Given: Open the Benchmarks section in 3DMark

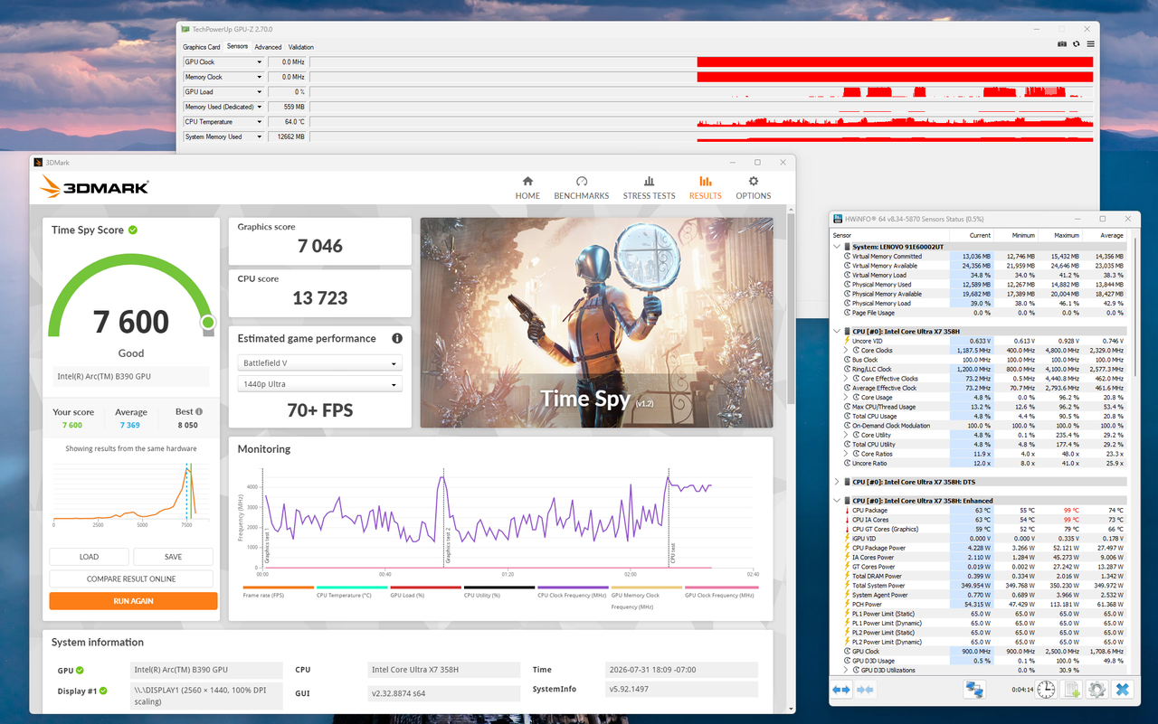Looking at the screenshot, I should tap(582, 188).
